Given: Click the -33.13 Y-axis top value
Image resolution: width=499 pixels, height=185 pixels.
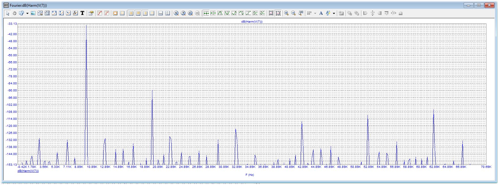Looking at the screenshot, I should click(x=12, y=24).
